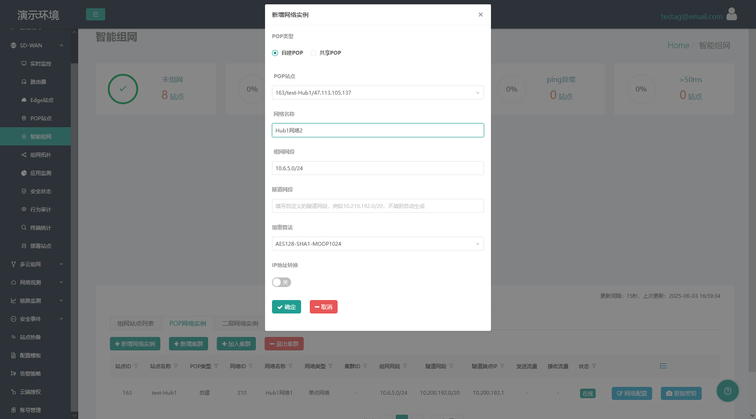Click 更换密钥 for Hub1网络1 row

click(681, 393)
